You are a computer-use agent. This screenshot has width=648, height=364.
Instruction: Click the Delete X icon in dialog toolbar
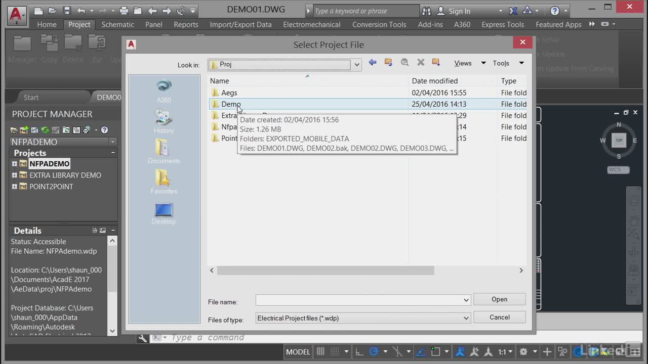(421, 62)
